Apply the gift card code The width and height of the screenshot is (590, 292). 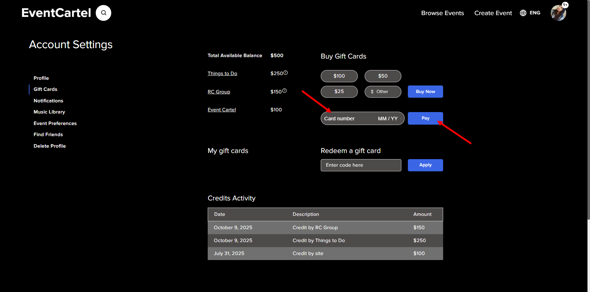[425, 165]
